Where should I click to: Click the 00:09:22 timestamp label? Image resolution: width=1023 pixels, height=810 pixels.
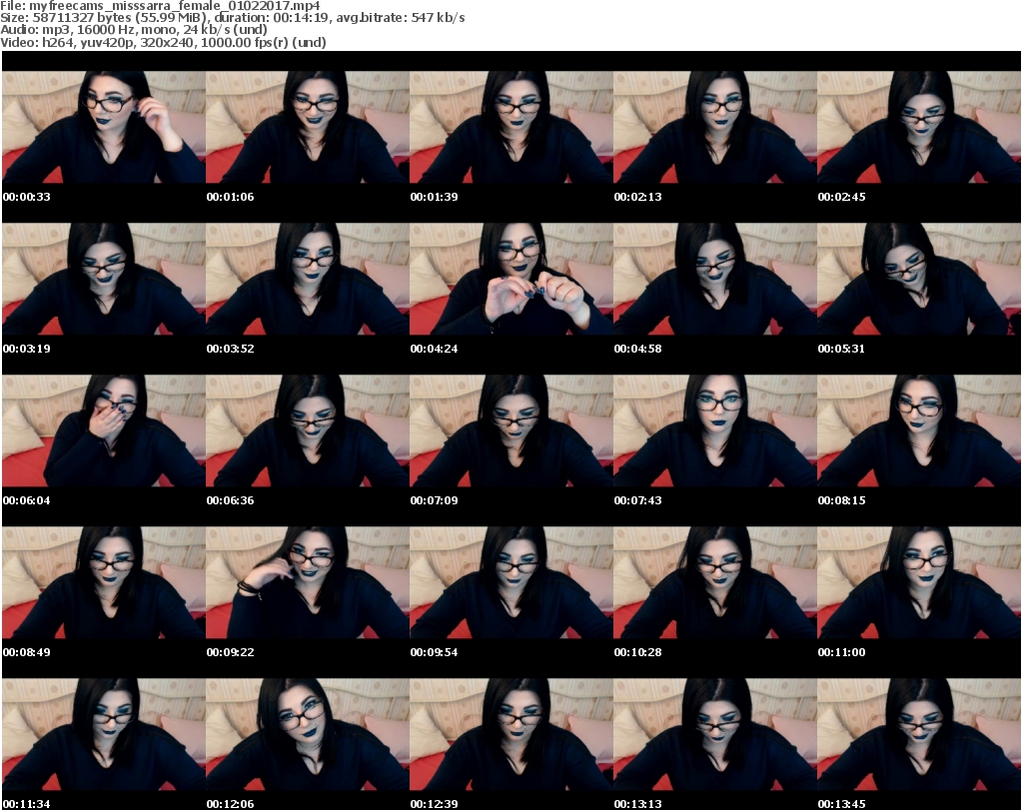point(231,652)
